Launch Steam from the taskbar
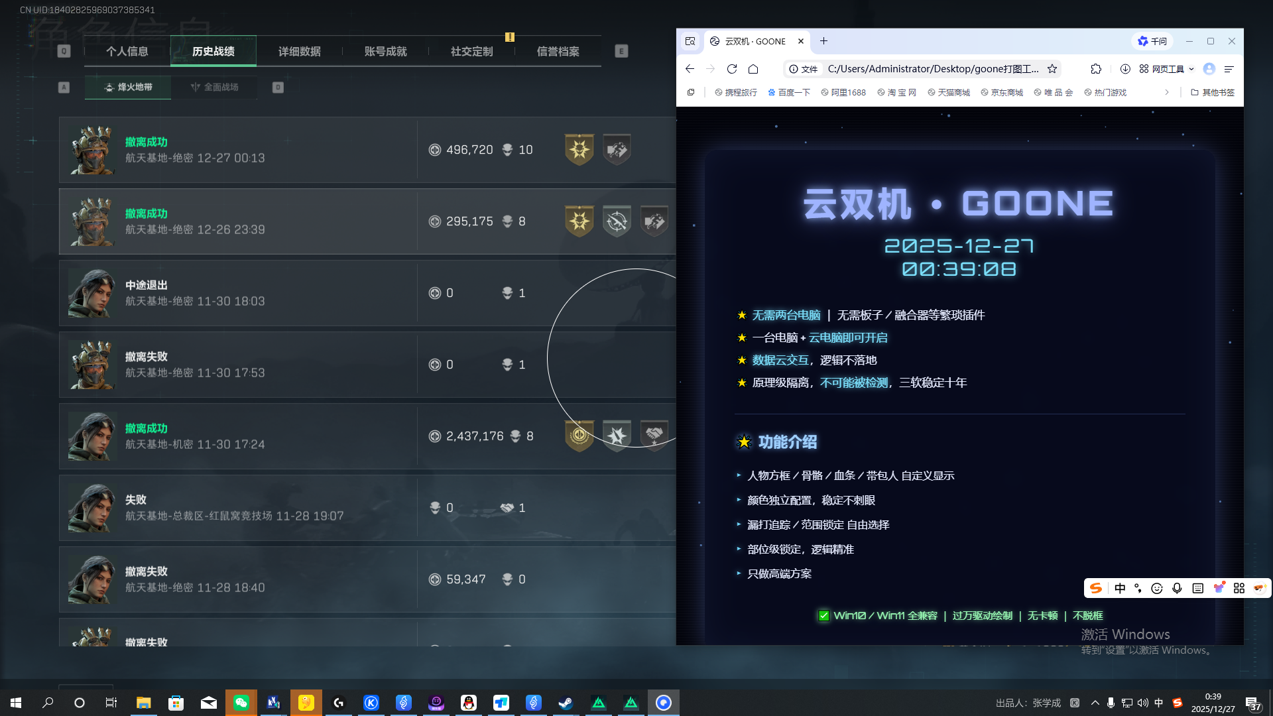The height and width of the screenshot is (716, 1273). (566, 702)
